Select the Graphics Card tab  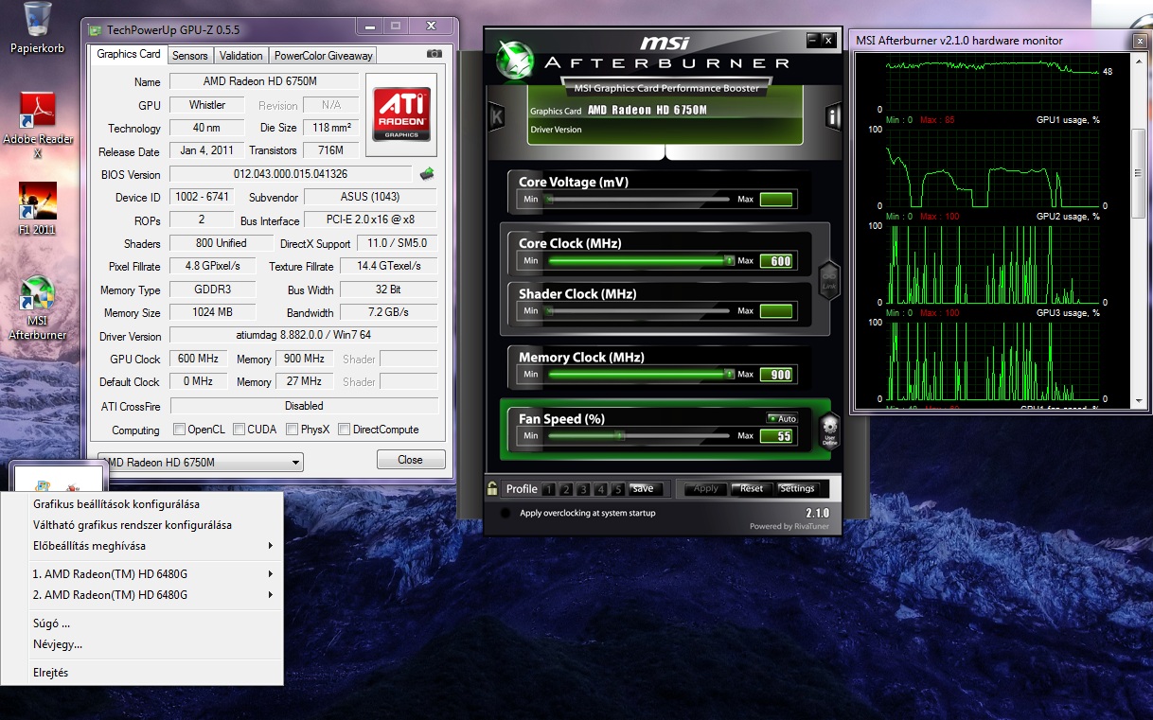(x=129, y=54)
